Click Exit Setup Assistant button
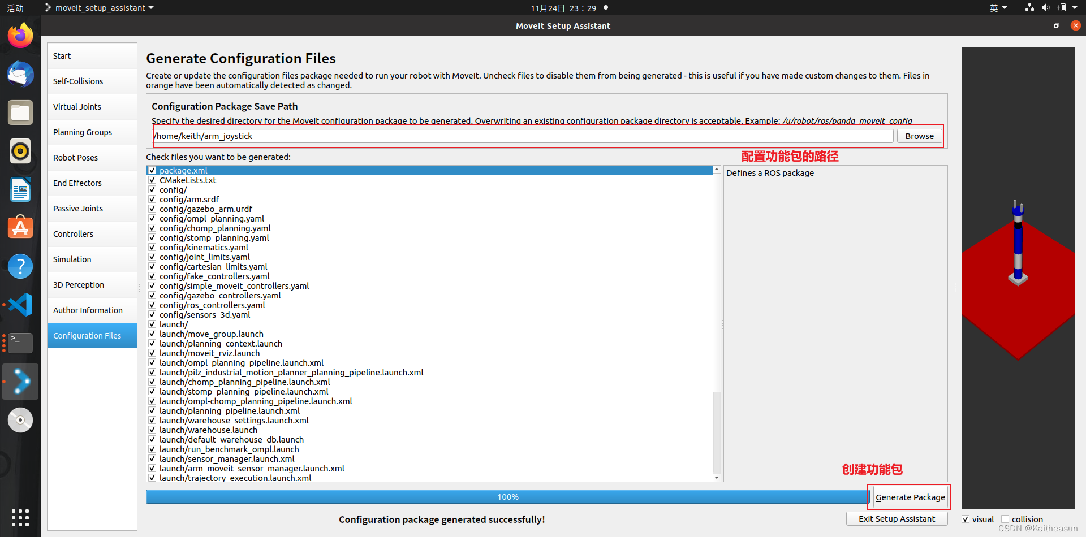Viewport: 1086px width, 537px height. pyautogui.click(x=897, y=519)
